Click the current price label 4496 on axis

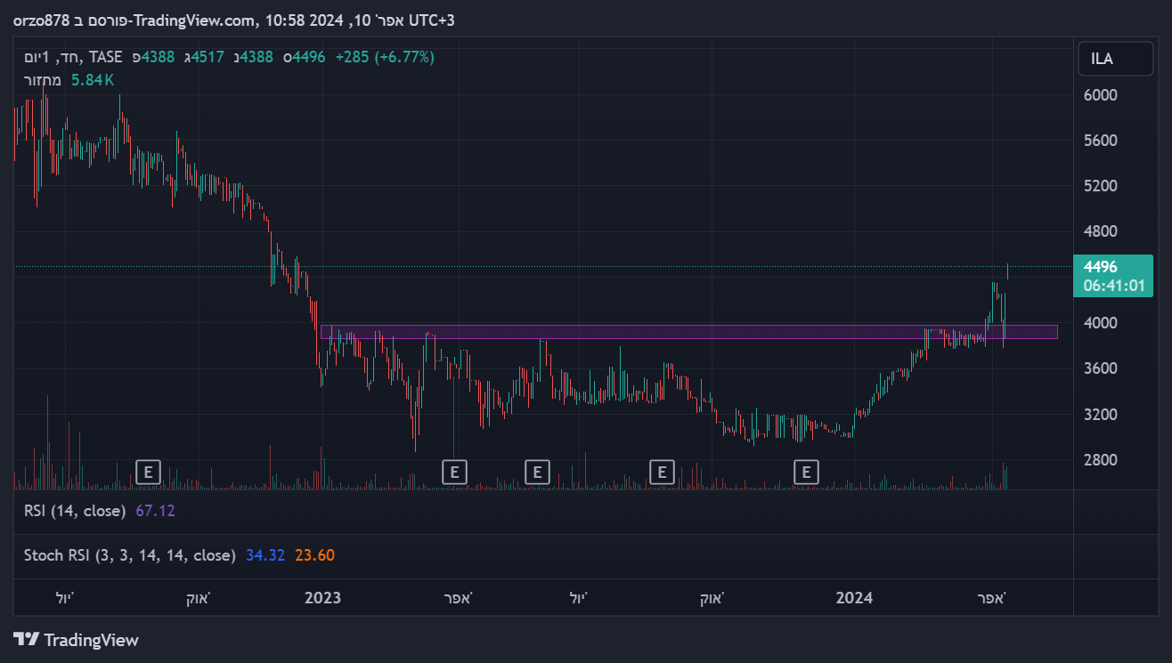pyautogui.click(x=1101, y=267)
